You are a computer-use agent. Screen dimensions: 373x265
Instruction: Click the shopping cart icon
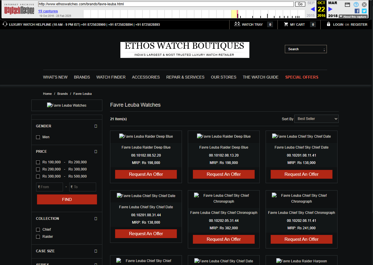pyautogui.click(x=286, y=24)
